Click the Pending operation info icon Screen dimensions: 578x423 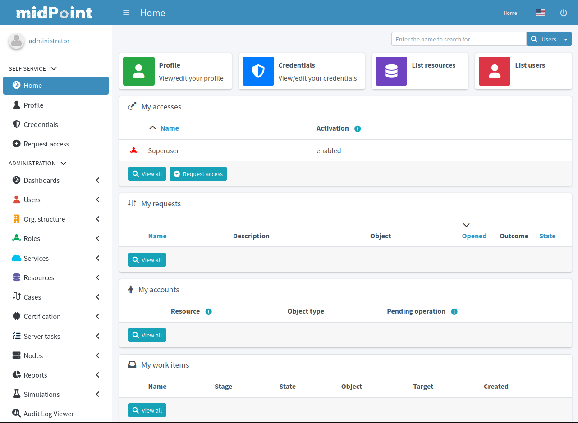pos(454,312)
